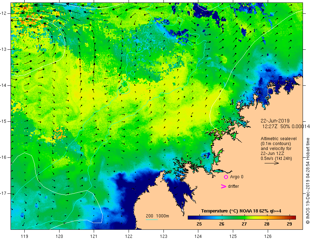Click longitude axis label 123
The image size is (310, 240).
point(163,236)
